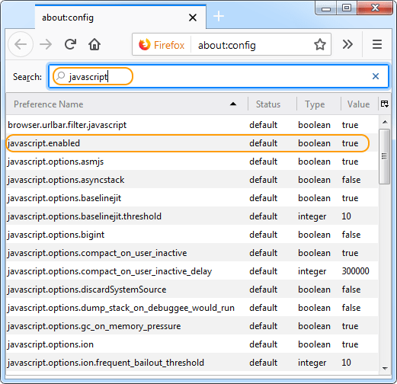Select the javascript.enabled preference row
This screenshot has width=397, height=384.
tap(192, 143)
